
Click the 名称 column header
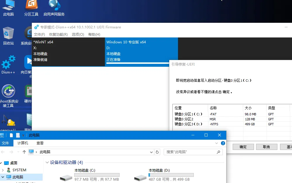pyautogui.click(x=225, y=108)
